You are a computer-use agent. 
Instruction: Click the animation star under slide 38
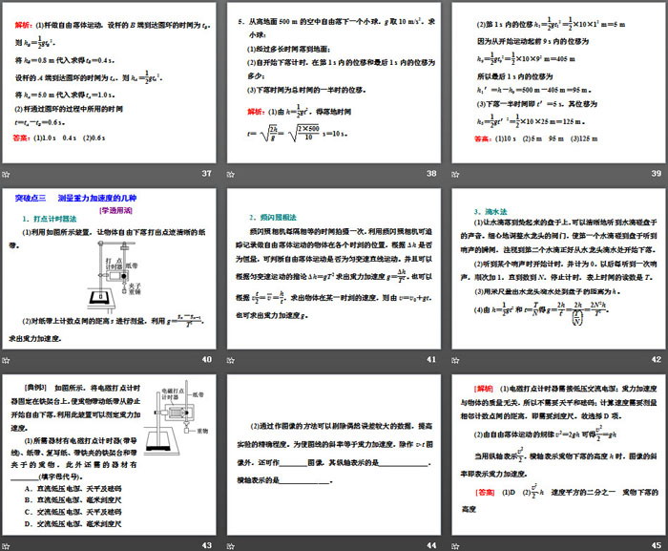click(230, 174)
